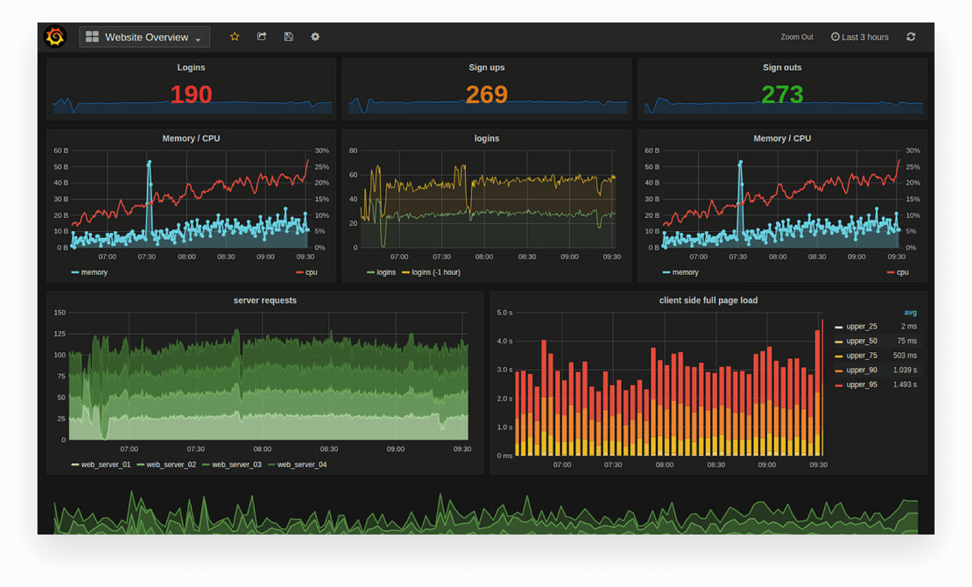Click the Grafana logo icon

56,36
